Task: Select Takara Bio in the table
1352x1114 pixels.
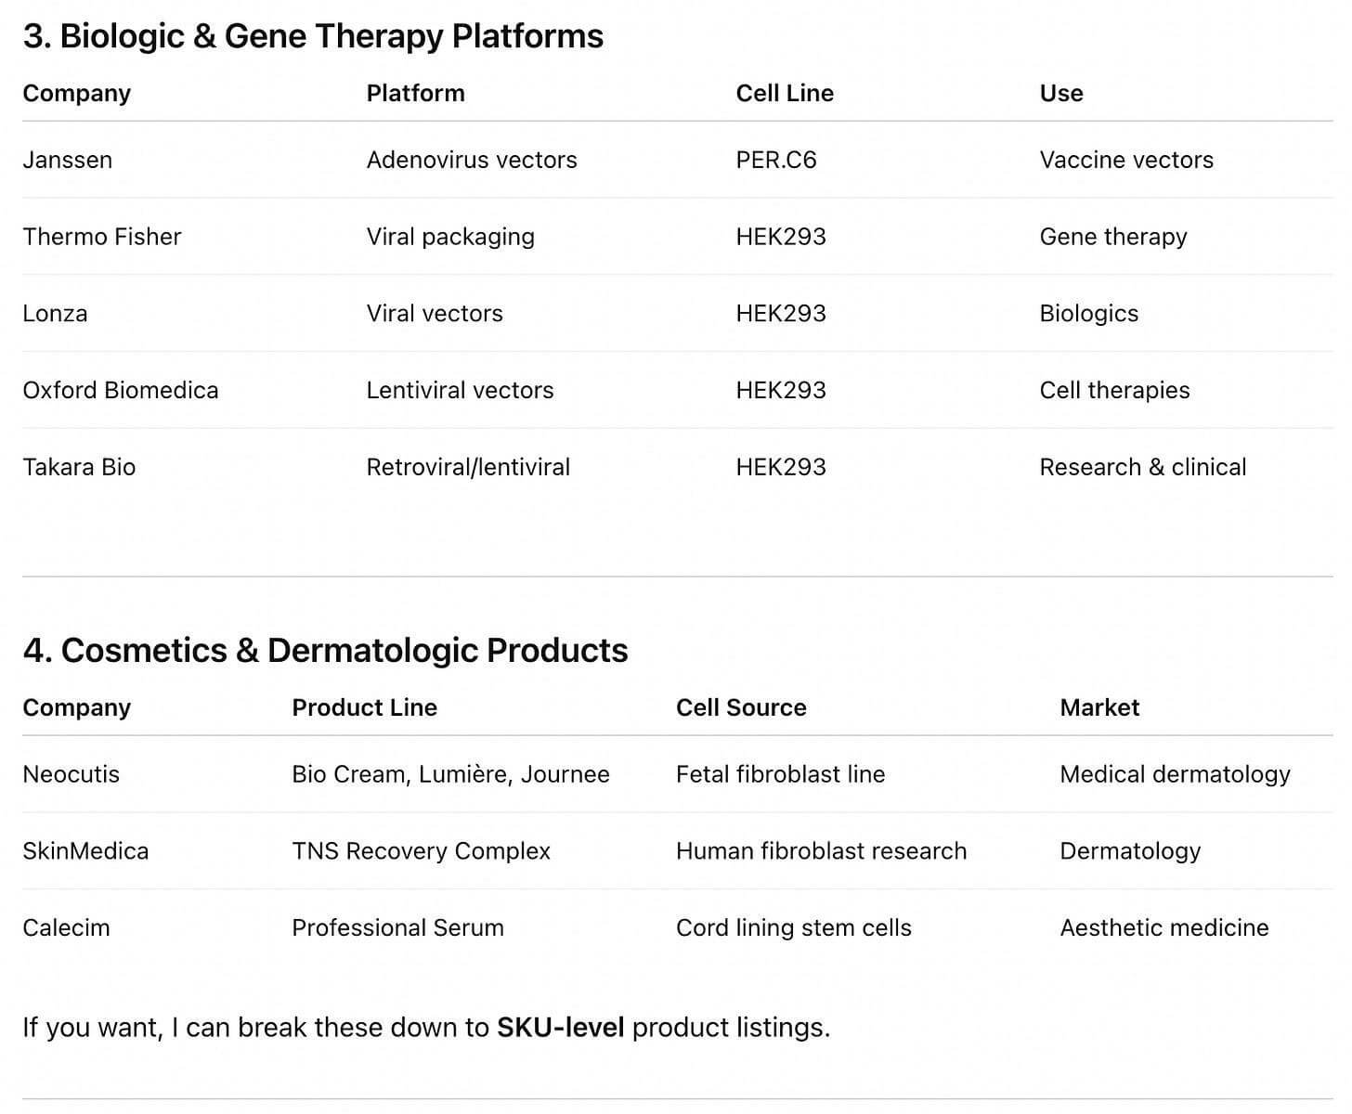Action: coord(79,467)
